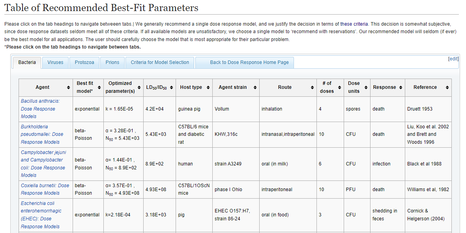Sort the Agent strain column
Viewport: 466px width, 233px height.
(255, 87)
